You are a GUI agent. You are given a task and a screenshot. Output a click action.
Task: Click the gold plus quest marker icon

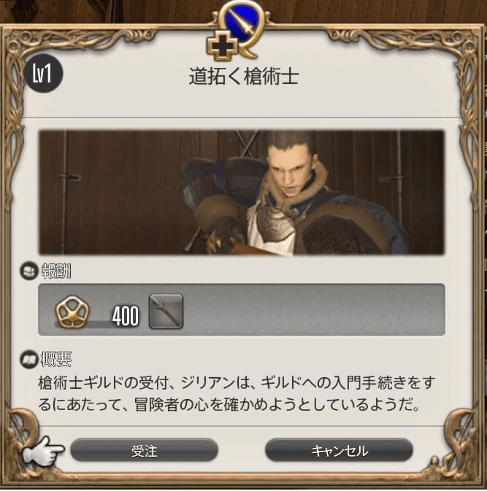pyautogui.click(x=222, y=47)
